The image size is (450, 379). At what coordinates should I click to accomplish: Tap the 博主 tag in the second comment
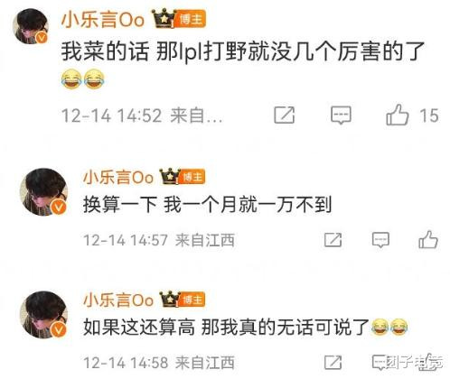pyautogui.click(x=192, y=177)
